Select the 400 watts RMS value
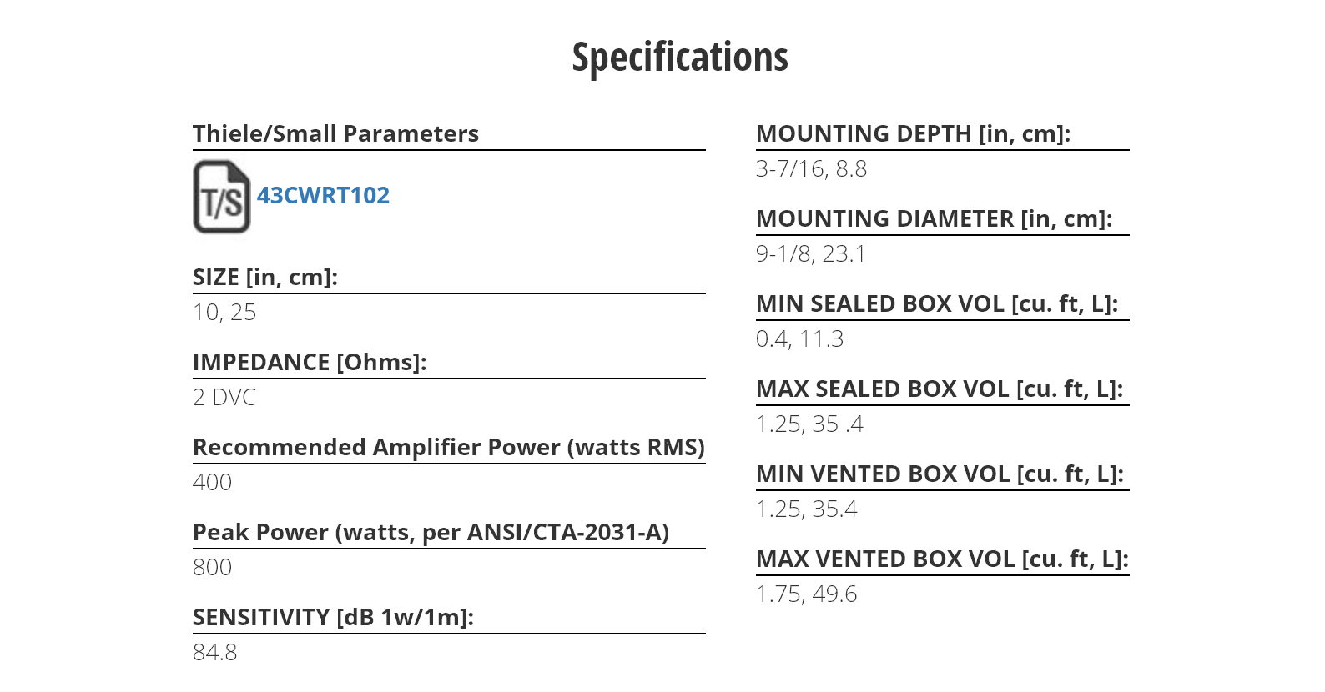Viewport: 1325px width, 692px height. (212, 483)
